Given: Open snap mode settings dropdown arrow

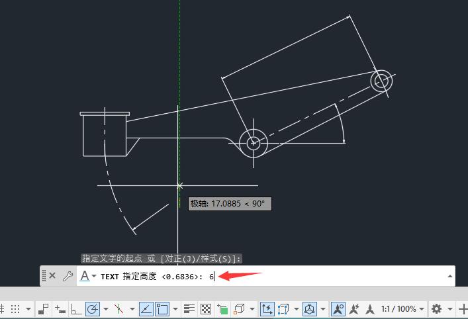Looking at the screenshot, I should pyautogui.click(x=28, y=309).
